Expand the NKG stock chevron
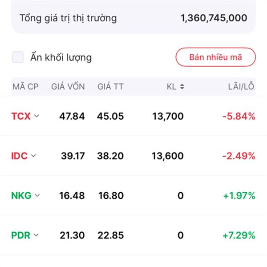The width and height of the screenshot is (267, 267). (x=37, y=195)
